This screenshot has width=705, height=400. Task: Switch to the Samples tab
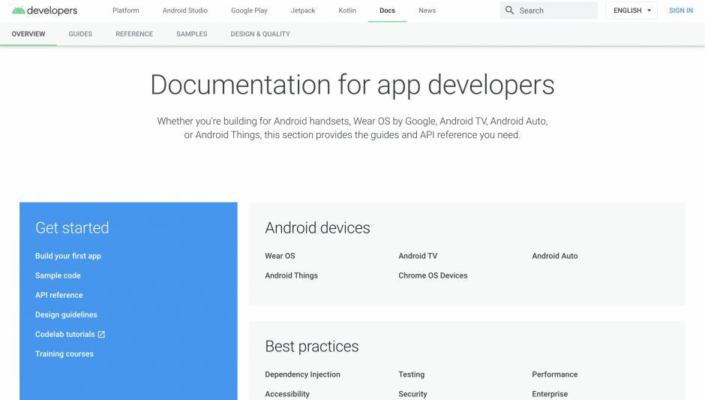(x=192, y=34)
